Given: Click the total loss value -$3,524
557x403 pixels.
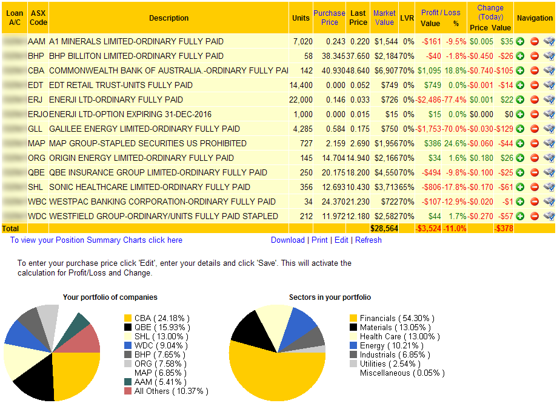Looking at the screenshot, I should coord(429,228).
